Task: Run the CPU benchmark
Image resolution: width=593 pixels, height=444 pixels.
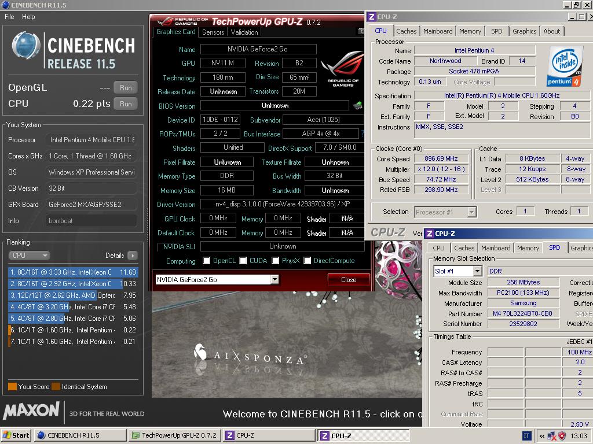Action: (x=126, y=104)
